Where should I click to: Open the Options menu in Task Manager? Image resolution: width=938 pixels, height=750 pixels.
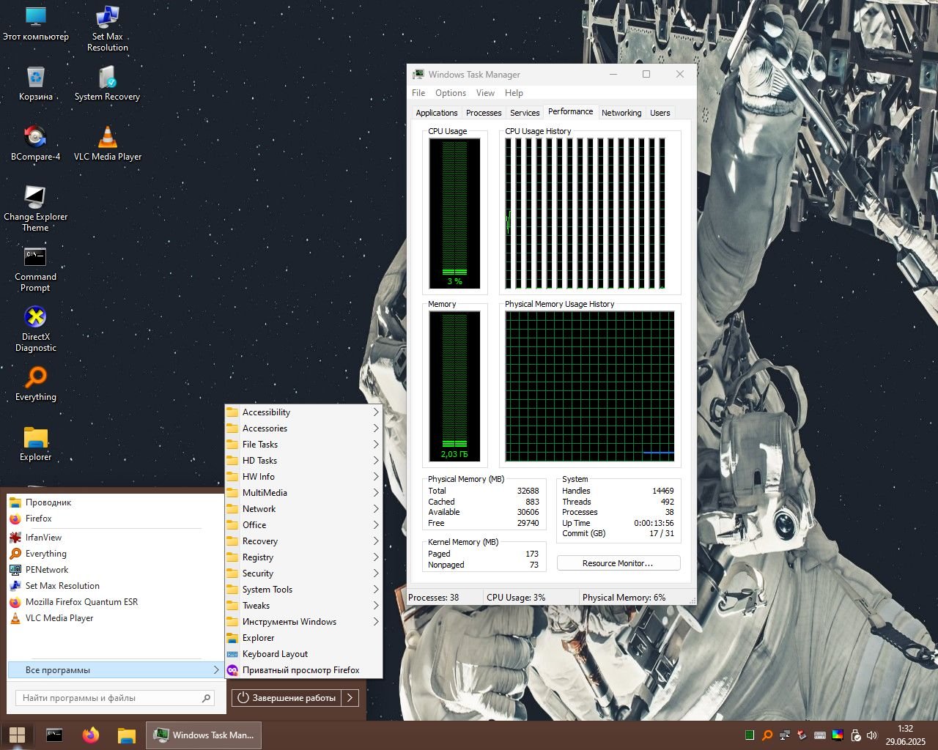point(450,93)
